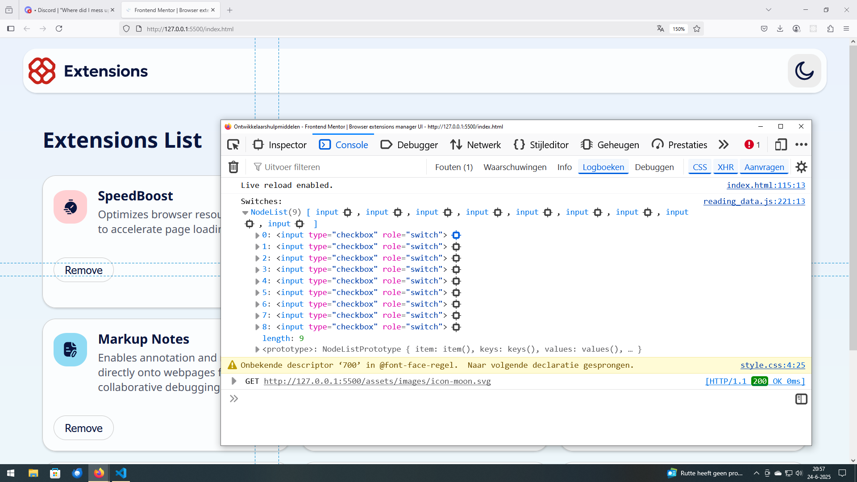
Task: Collapse the NodeList(9) tree
Action: (x=245, y=212)
